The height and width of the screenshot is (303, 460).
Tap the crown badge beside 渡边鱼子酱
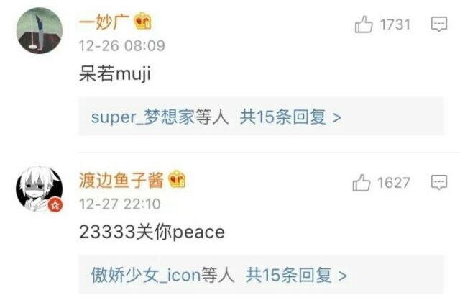(177, 179)
